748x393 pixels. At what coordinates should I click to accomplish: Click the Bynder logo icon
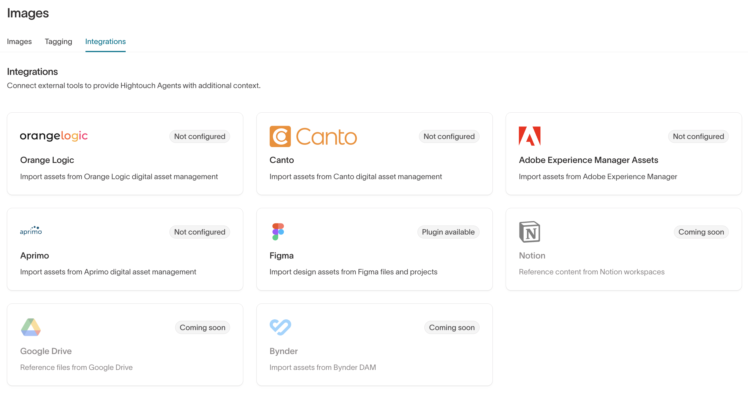click(x=280, y=327)
